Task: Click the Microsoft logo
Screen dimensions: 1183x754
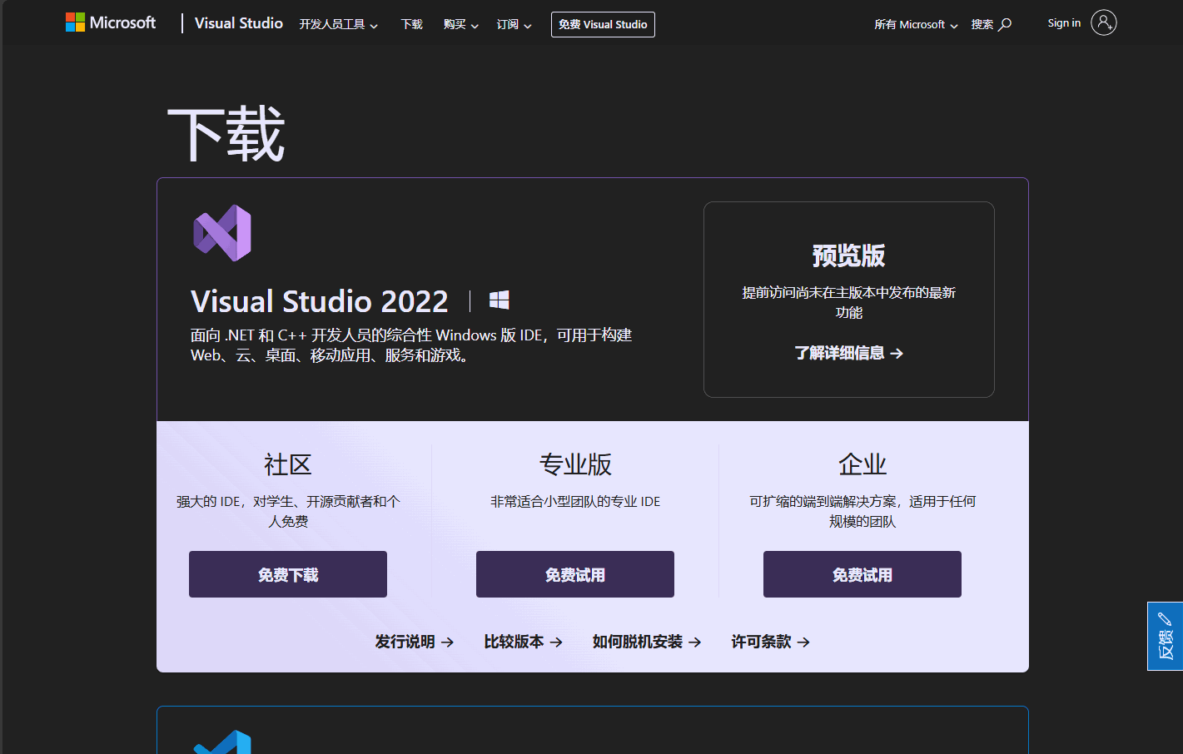Action: (x=111, y=22)
